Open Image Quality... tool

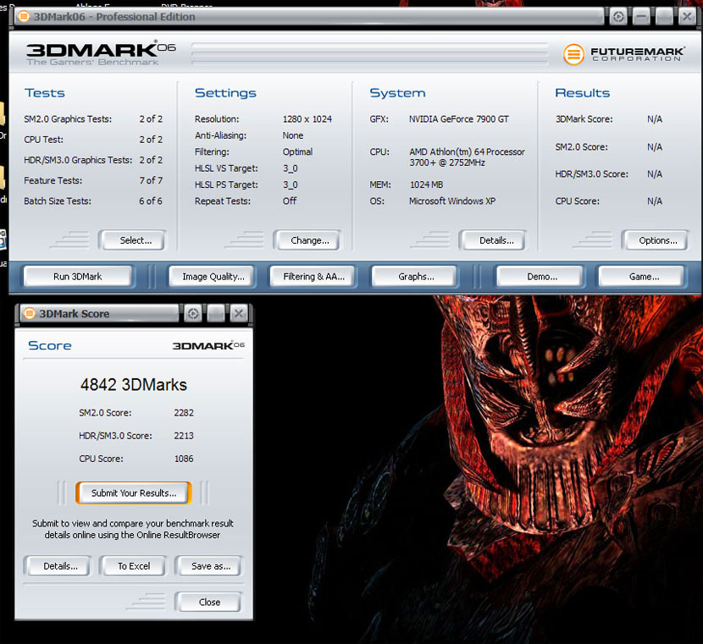pos(212,277)
